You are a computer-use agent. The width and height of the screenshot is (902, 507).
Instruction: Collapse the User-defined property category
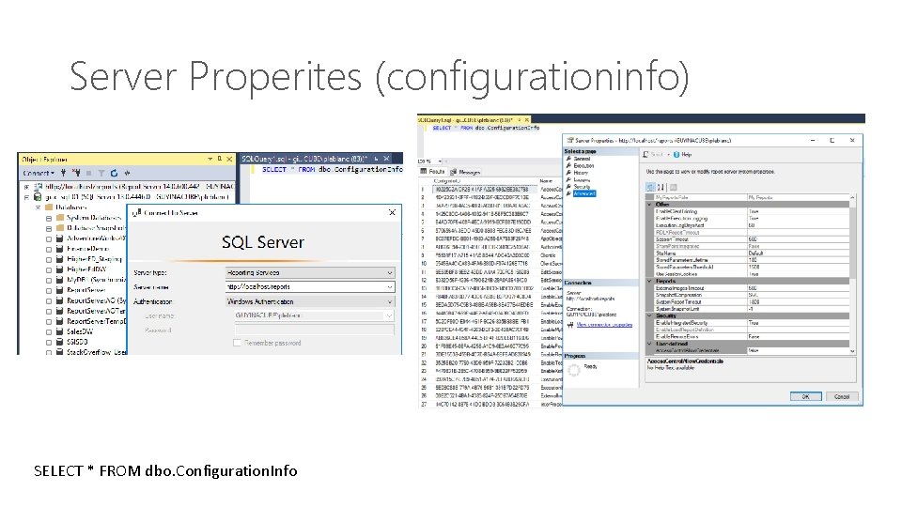point(650,344)
